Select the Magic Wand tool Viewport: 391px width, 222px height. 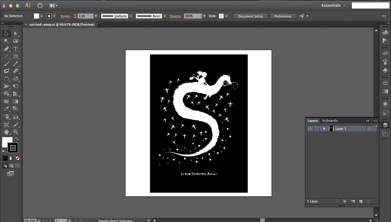(x=6, y=41)
